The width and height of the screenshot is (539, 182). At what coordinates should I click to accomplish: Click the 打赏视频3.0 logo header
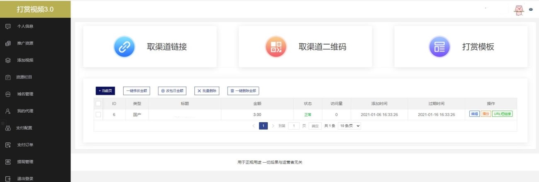[x=35, y=9]
